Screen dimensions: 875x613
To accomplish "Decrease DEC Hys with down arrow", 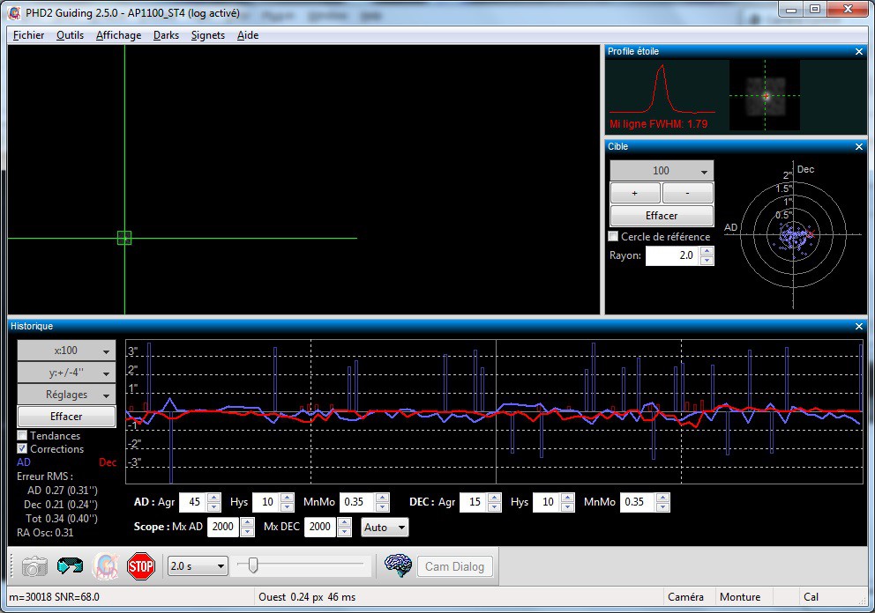I will 568,507.
